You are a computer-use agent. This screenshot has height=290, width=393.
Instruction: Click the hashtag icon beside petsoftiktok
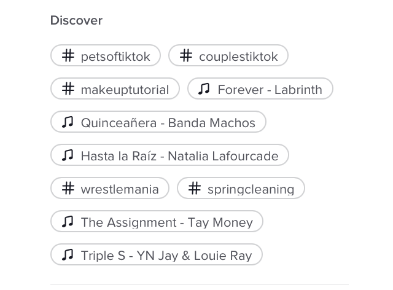click(x=68, y=56)
